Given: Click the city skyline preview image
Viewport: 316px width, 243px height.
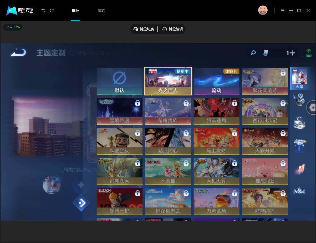Looking at the screenshot, I should (47, 127).
